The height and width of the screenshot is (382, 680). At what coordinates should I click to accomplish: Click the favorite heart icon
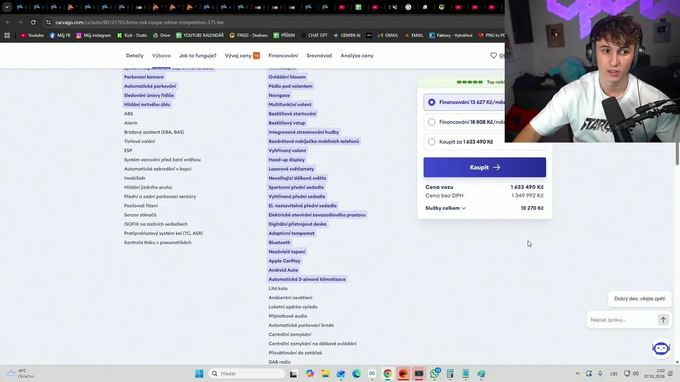pos(494,55)
